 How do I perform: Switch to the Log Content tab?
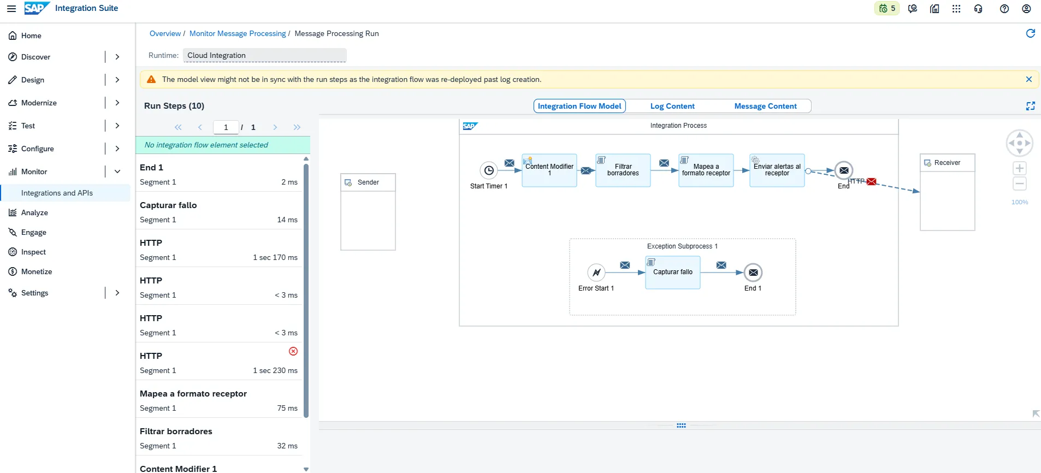click(672, 106)
